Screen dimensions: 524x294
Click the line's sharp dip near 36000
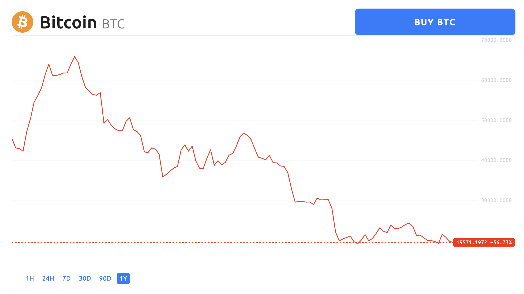click(163, 177)
